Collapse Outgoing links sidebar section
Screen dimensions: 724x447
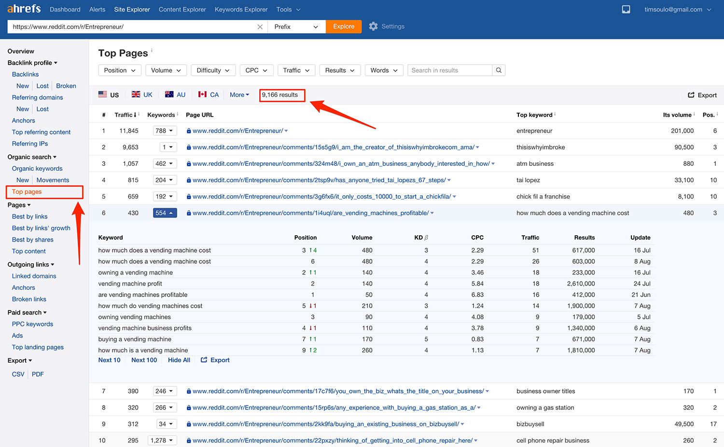31,264
